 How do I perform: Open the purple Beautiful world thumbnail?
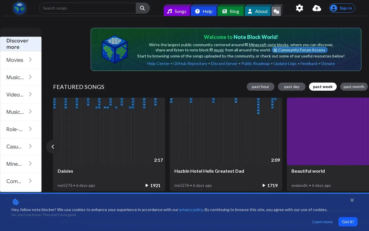coord(328,131)
